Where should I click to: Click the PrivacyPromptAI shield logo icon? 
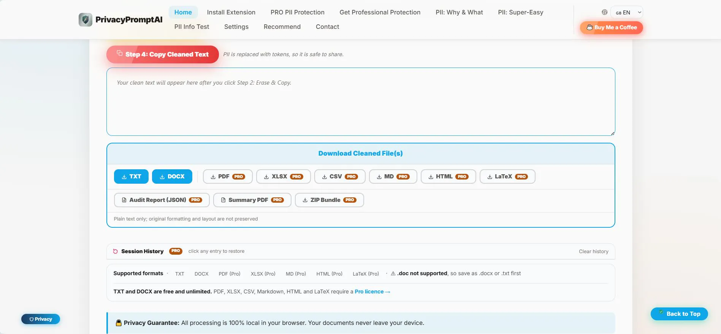(x=86, y=20)
